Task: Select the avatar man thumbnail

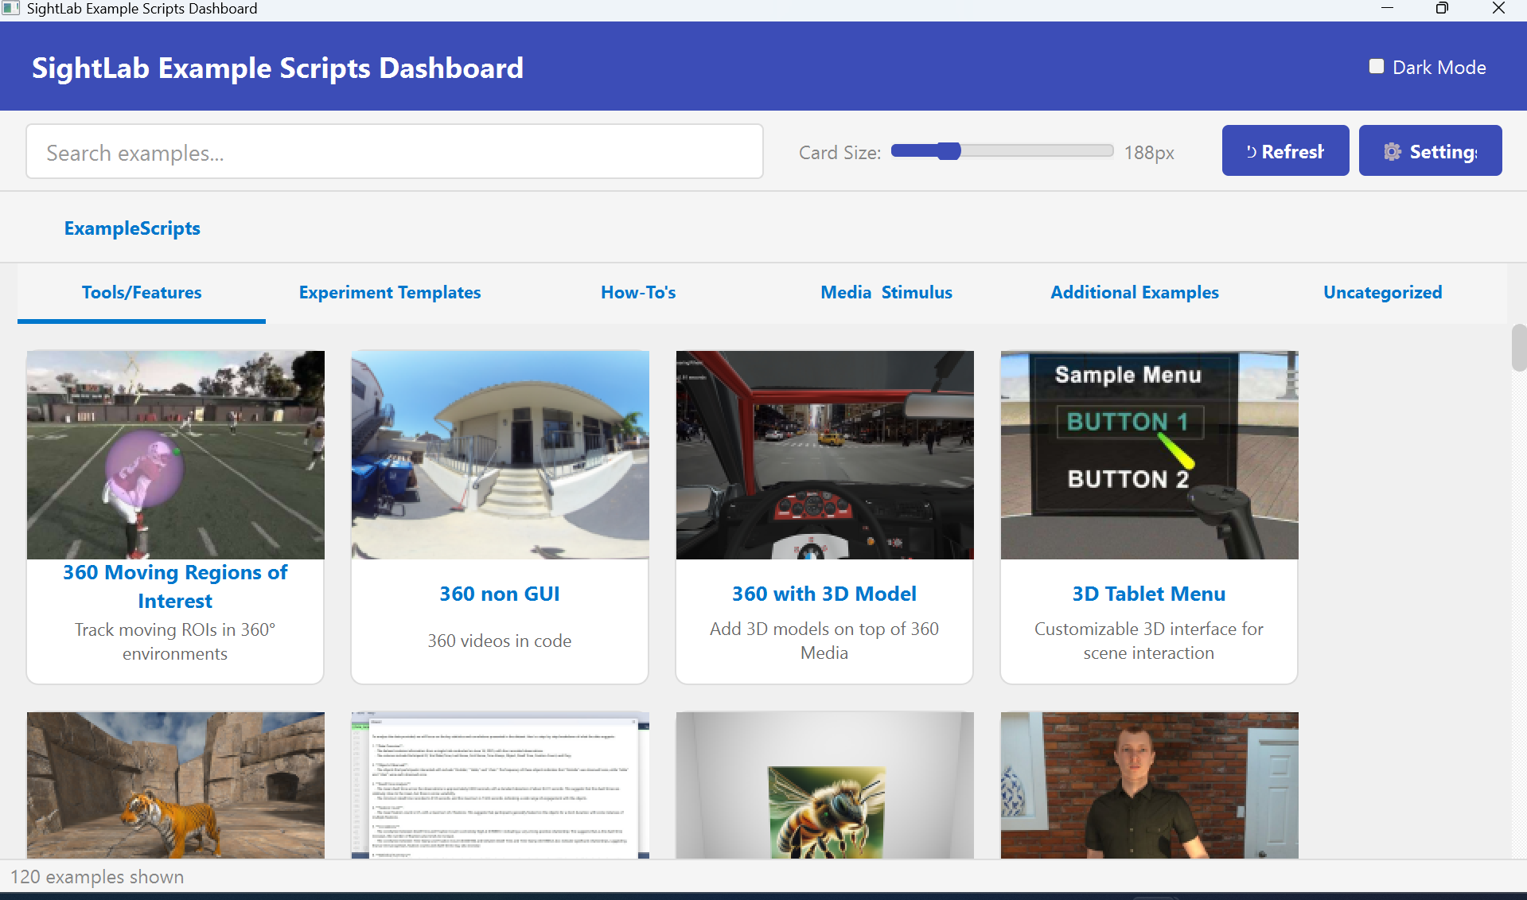Action: click(1149, 785)
